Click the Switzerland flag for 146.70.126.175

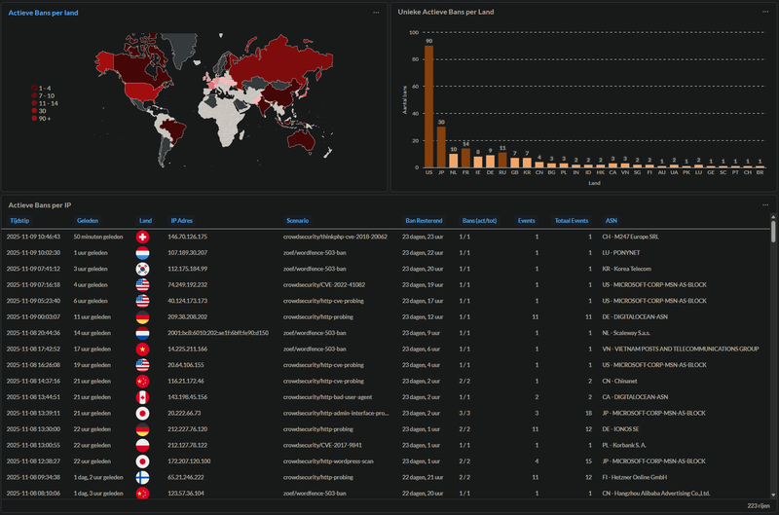click(142, 237)
